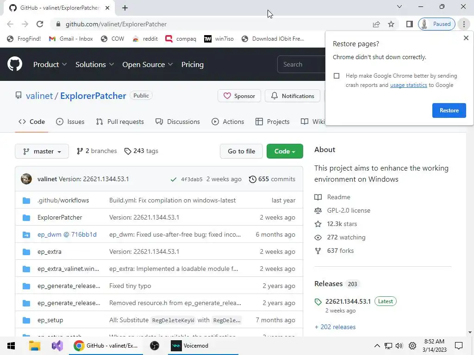View the 637 forks link

coord(334,251)
